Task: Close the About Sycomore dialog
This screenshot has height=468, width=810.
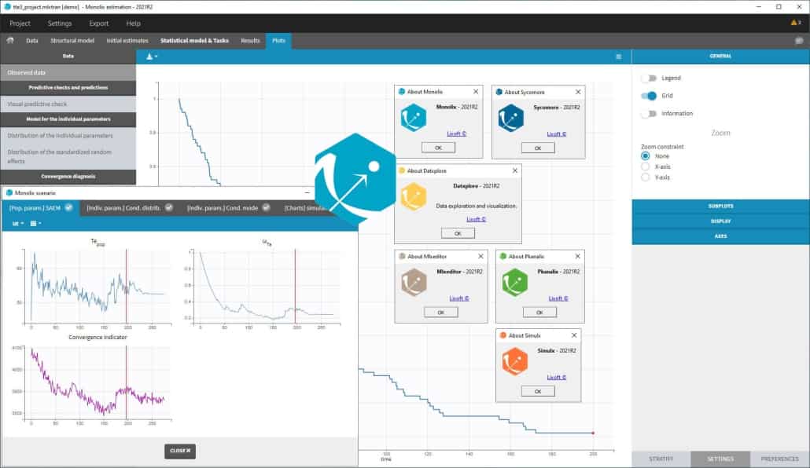Action: pos(578,92)
